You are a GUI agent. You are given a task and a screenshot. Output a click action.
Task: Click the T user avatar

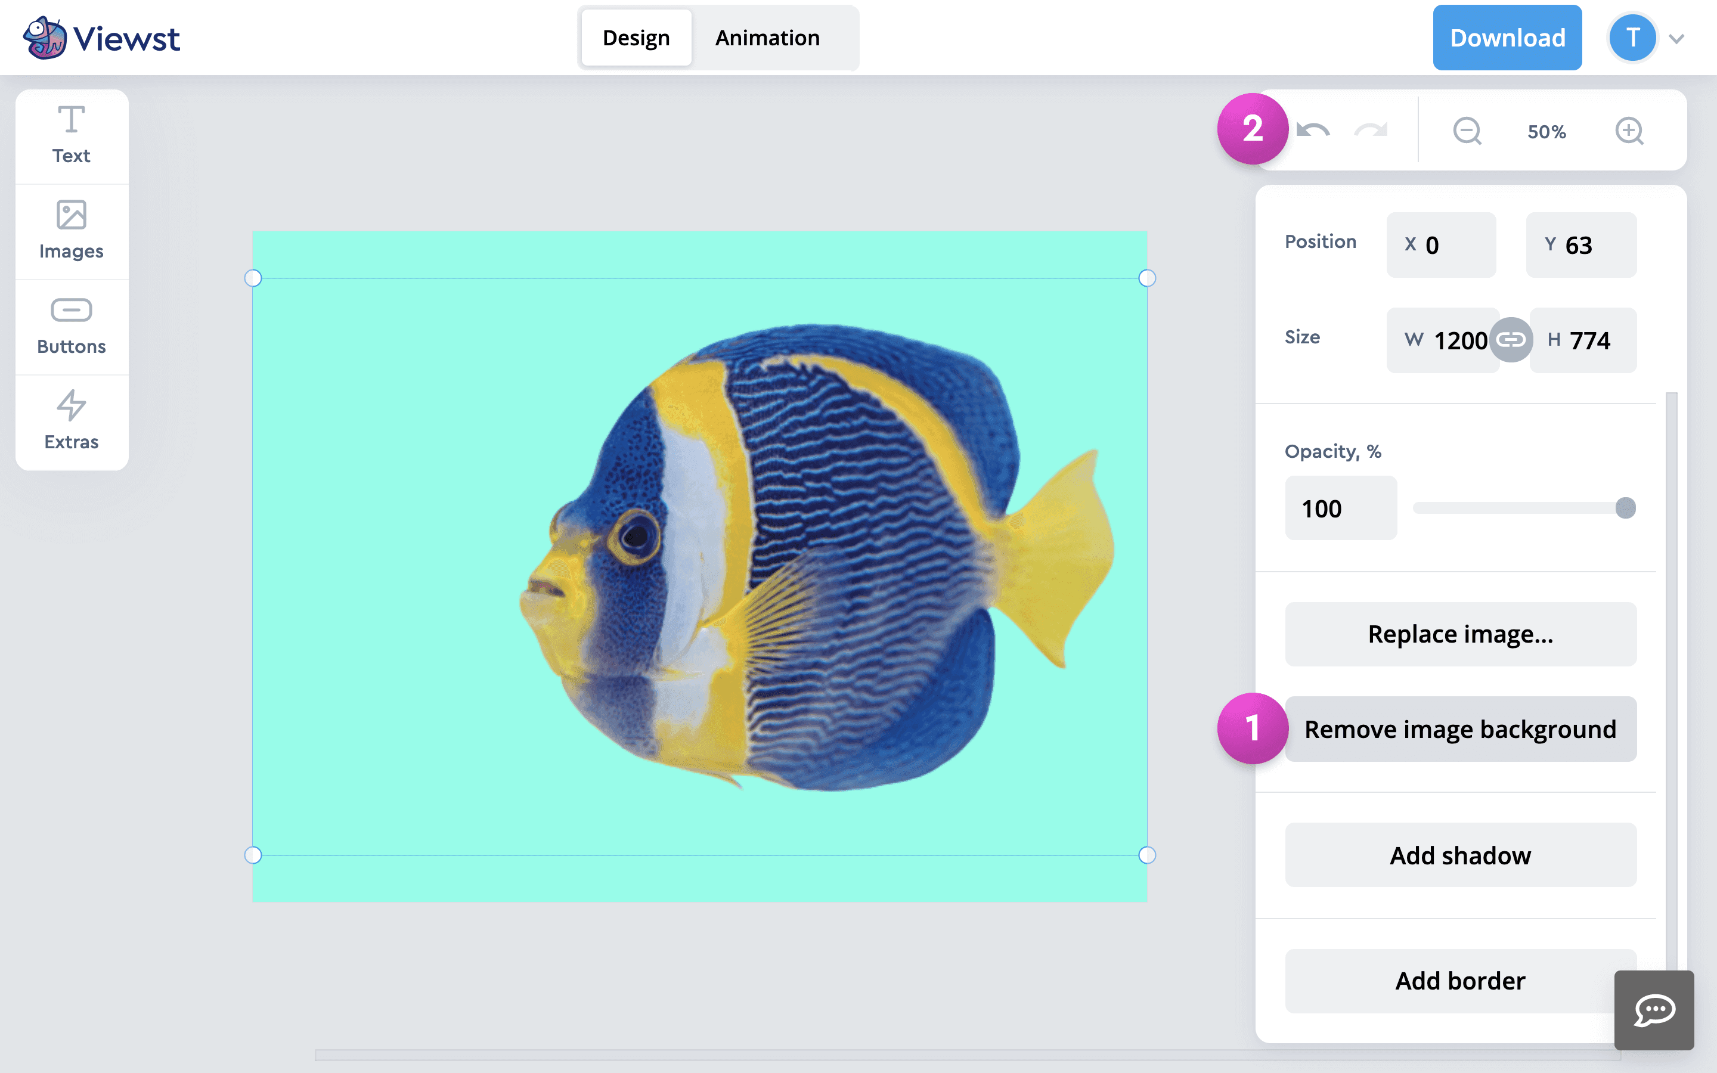[1632, 38]
